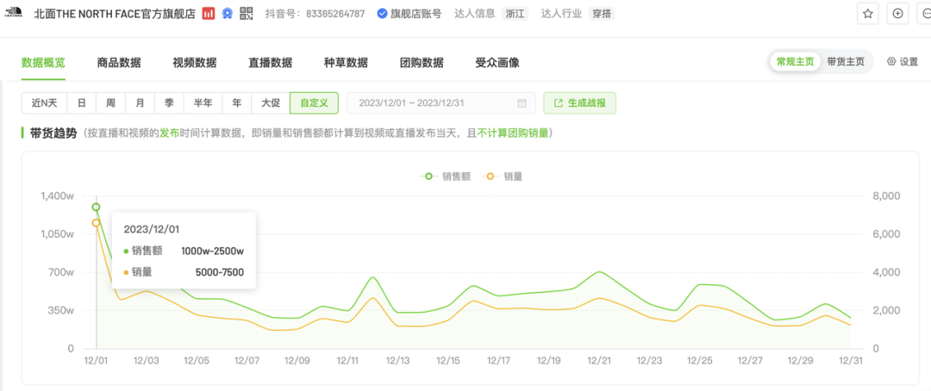
Task: Click the circled plus add icon
Action: tap(897, 14)
